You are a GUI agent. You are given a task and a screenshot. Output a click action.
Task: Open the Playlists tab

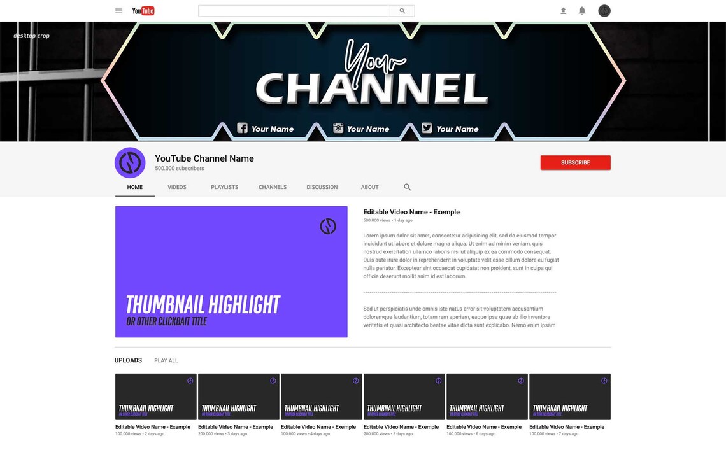[224, 187]
